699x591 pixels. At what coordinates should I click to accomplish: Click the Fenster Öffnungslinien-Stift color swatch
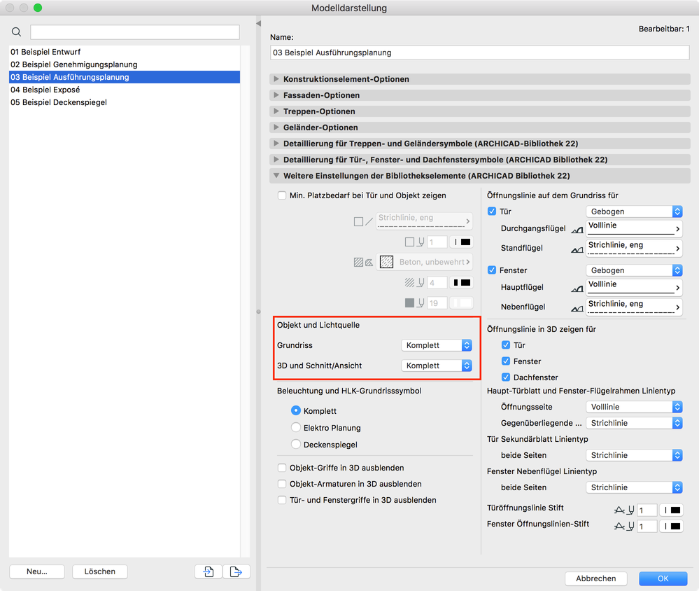pyautogui.click(x=672, y=527)
